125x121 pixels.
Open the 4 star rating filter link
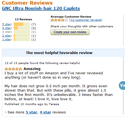(x=7, y=28)
